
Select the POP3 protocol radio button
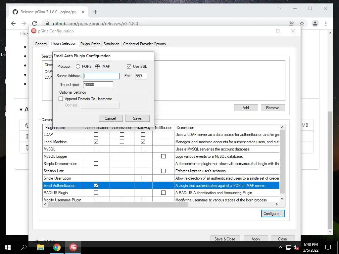[x=78, y=66]
